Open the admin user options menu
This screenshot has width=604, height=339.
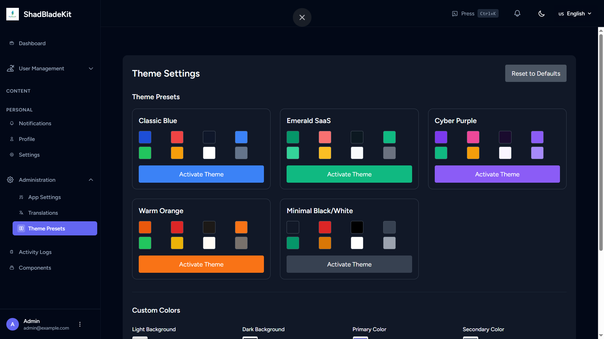click(80, 324)
